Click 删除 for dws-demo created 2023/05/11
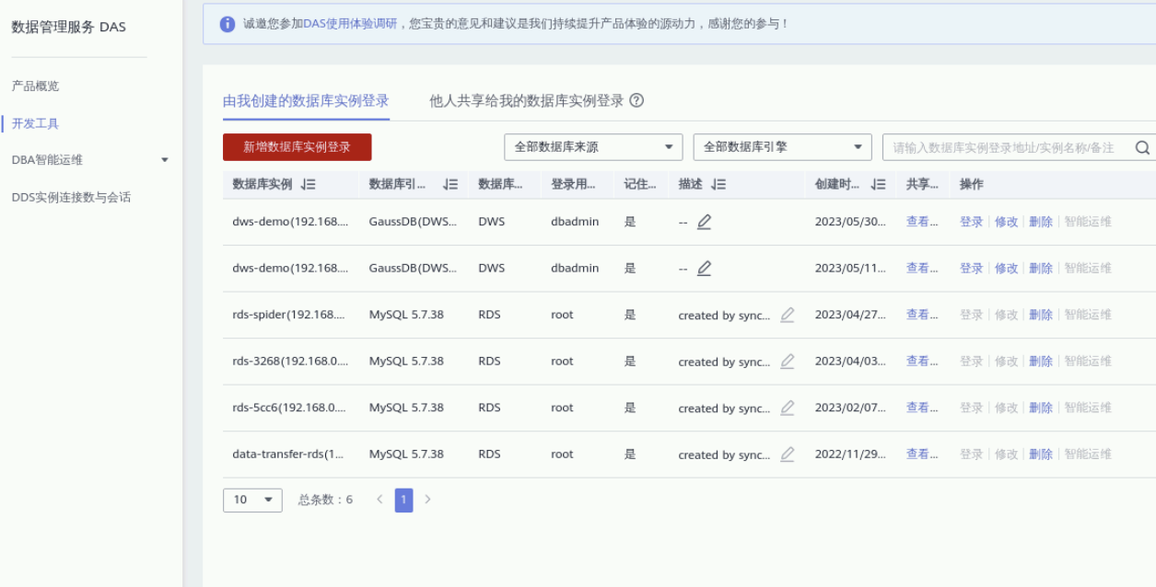 1041,268
